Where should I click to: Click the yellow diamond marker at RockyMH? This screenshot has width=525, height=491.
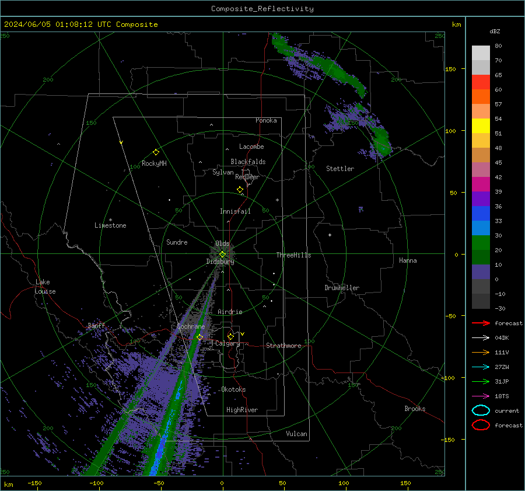point(156,152)
